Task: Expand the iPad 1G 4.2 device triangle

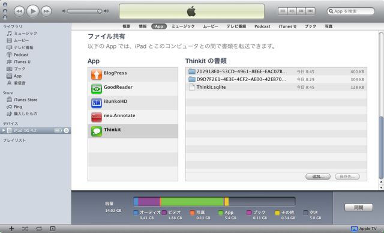Action: [4, 130]
